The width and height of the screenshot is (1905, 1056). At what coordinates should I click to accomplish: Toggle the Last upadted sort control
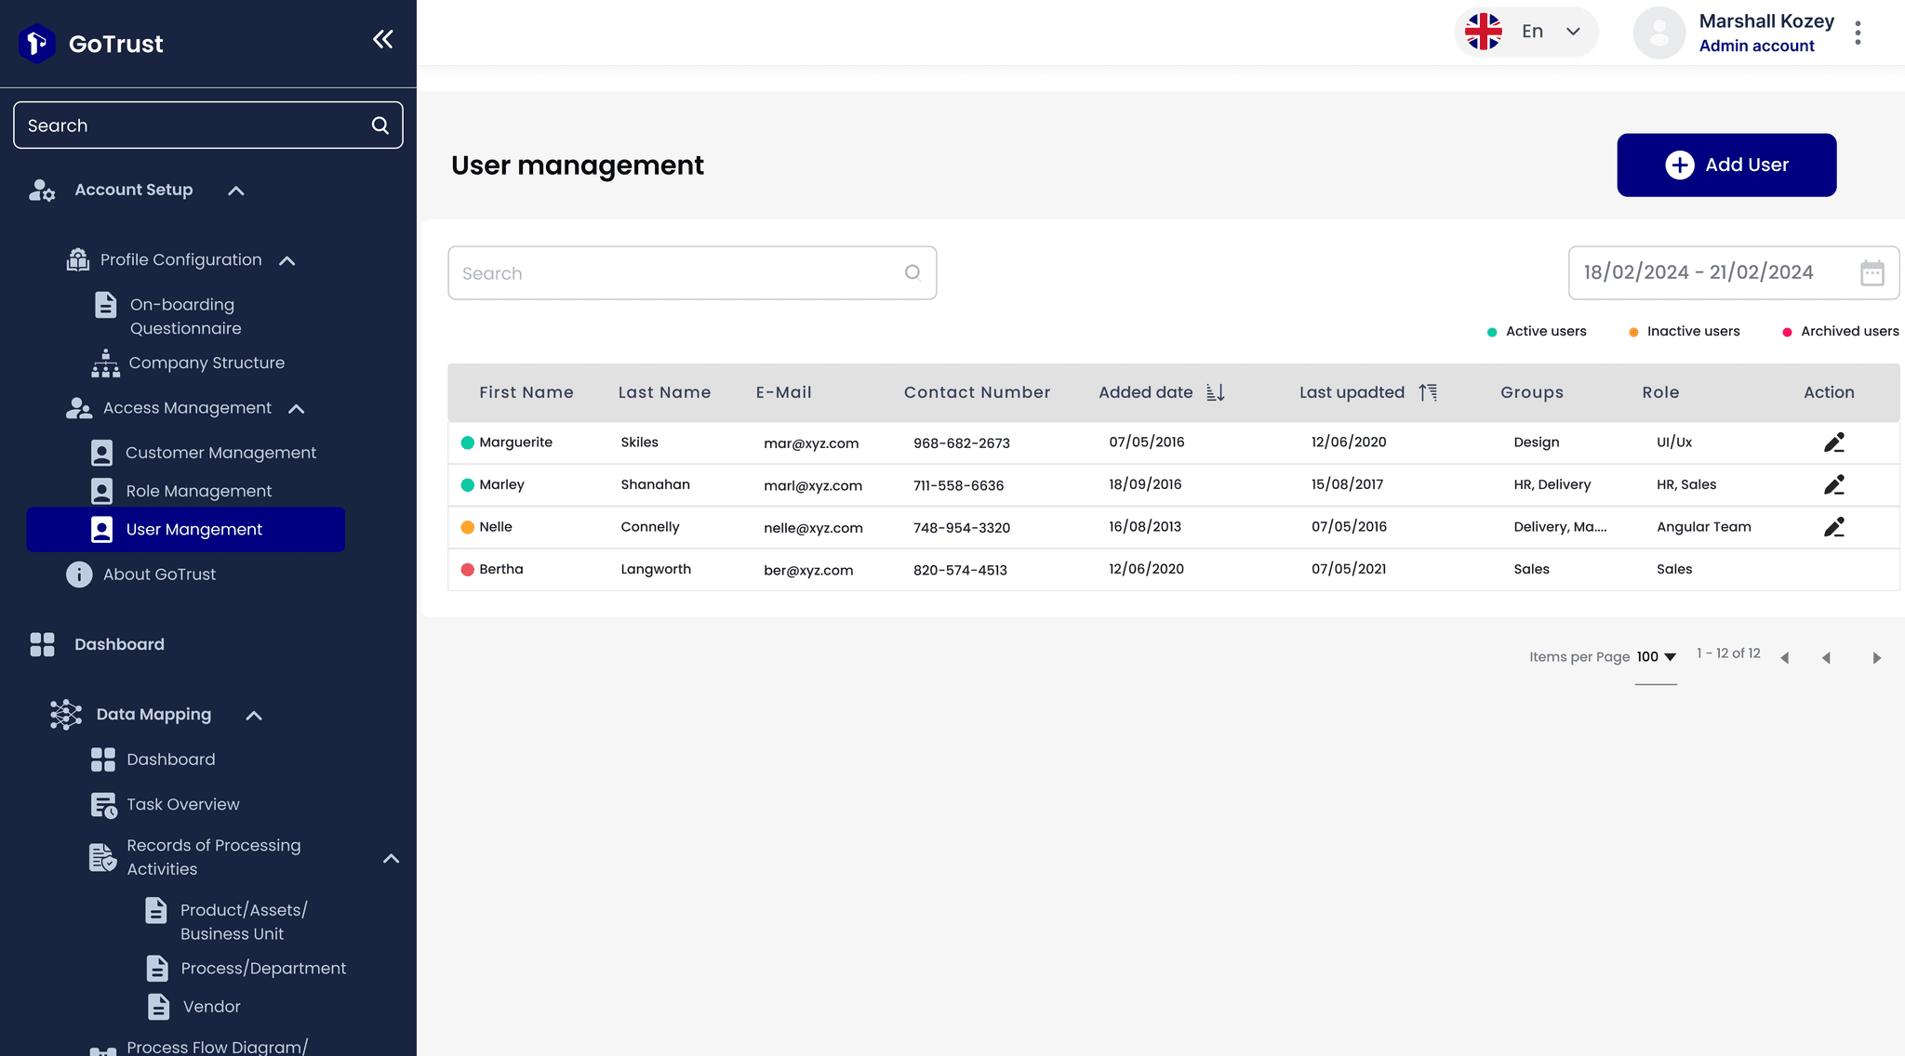(1430, 391)
